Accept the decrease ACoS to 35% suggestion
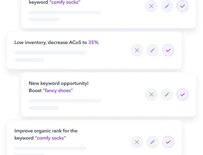Screen dimensions: 203x155 pyautogui.click(x=168, y=50)
